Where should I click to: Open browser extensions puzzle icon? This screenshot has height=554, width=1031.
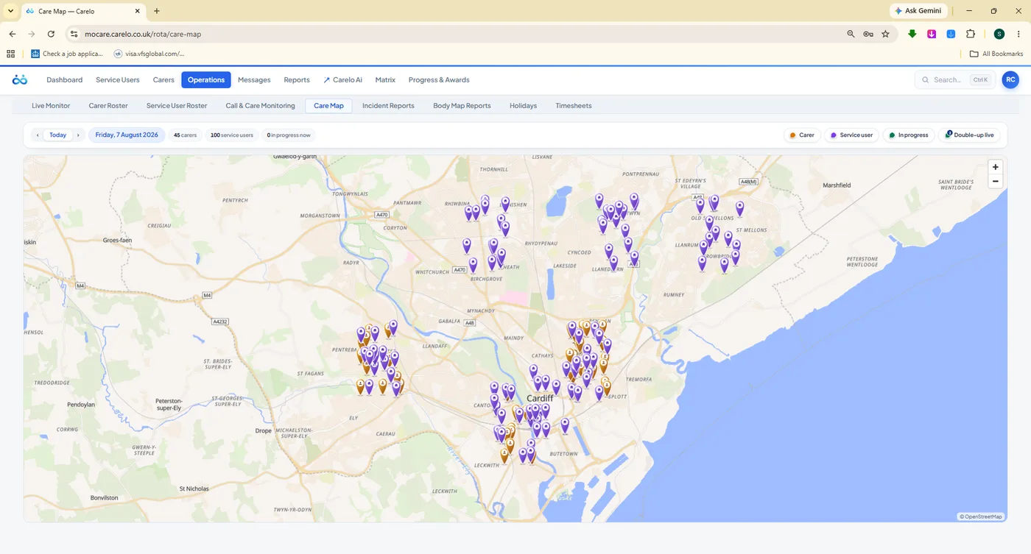(970, 34)
